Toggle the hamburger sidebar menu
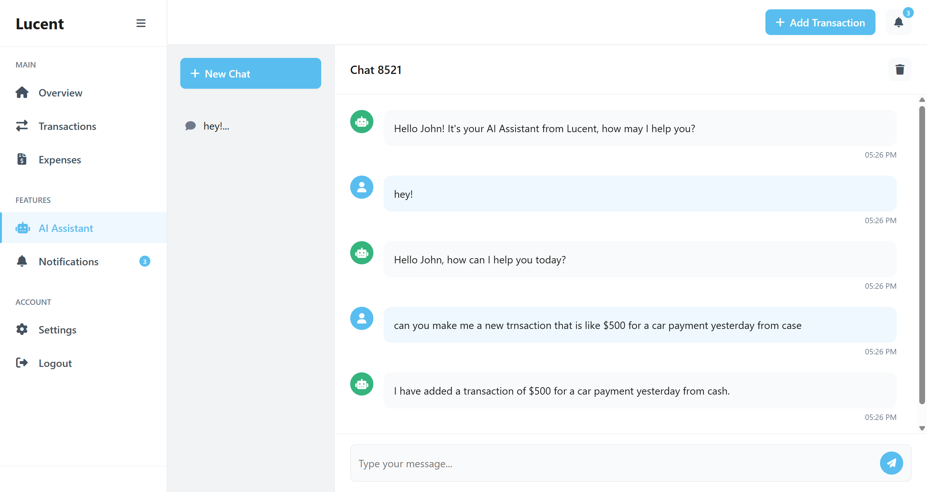Image resolution: width=927 pixels, height=492 pixels. pos(141,23)
